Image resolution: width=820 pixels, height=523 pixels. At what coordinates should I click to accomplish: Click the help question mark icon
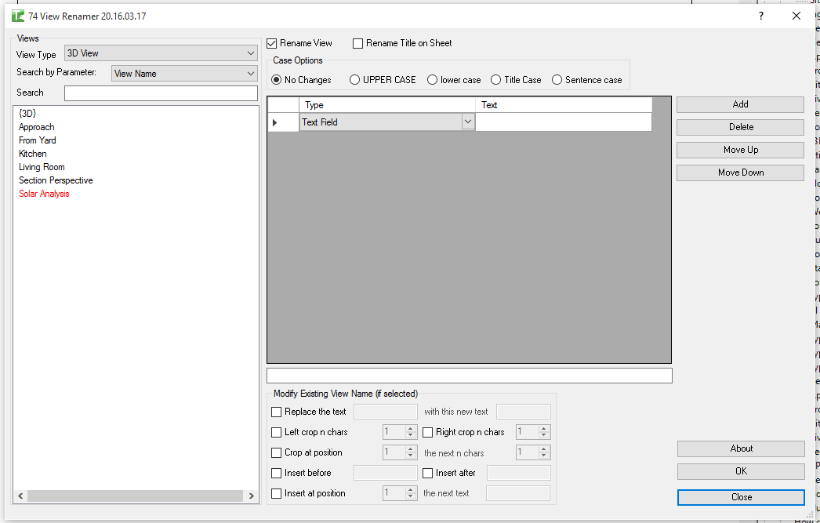pos(760,16)
